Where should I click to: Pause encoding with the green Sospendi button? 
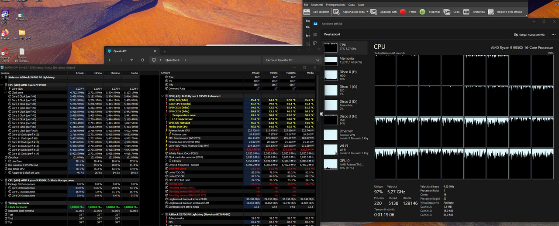point(422,12)
